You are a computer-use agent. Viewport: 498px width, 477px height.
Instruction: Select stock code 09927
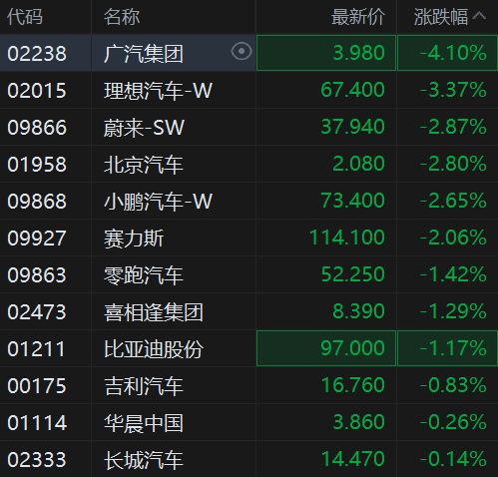click(x=37, y=238)
